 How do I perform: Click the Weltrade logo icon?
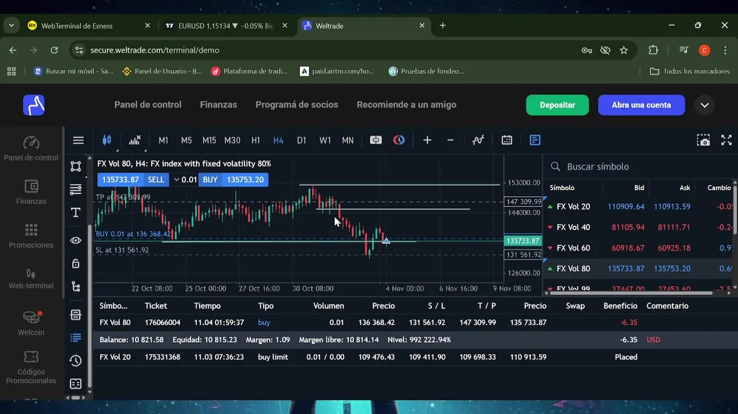pyautogui.click(x=34, y=105)
